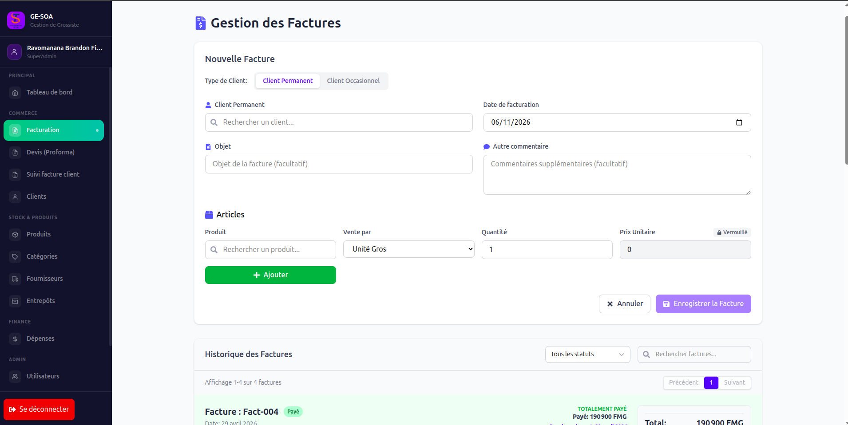Click the search icon in client field
The width and height of the screenshot is (848, 425).
click(x=214, y=122)
